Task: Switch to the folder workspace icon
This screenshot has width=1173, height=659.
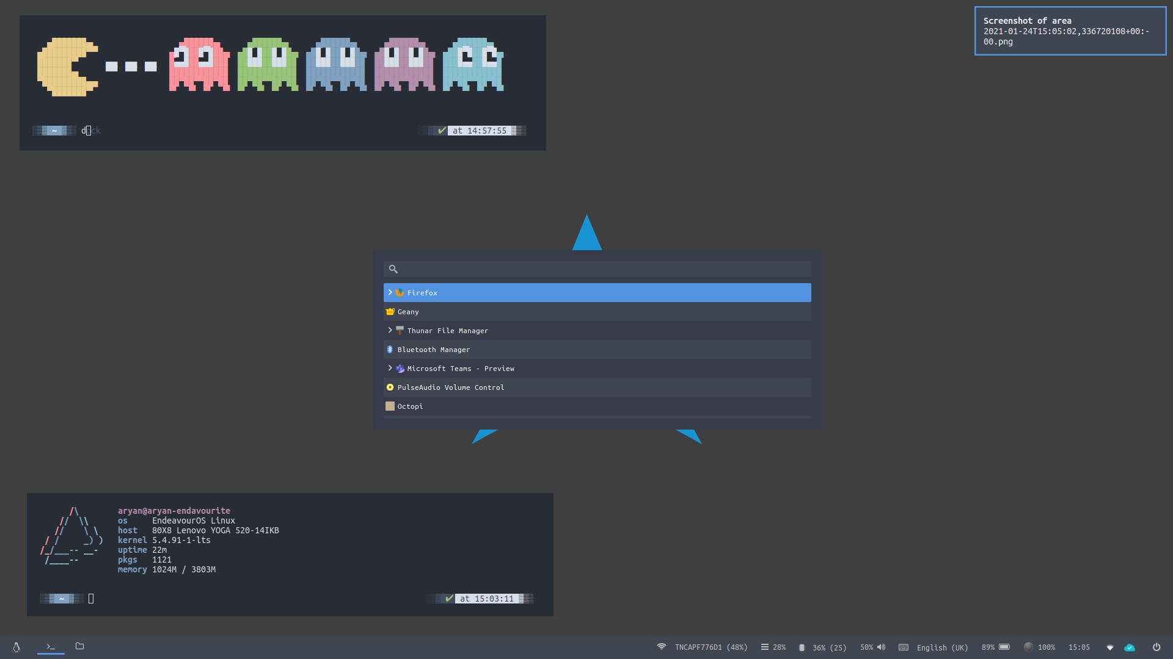Action: (79, 646)
